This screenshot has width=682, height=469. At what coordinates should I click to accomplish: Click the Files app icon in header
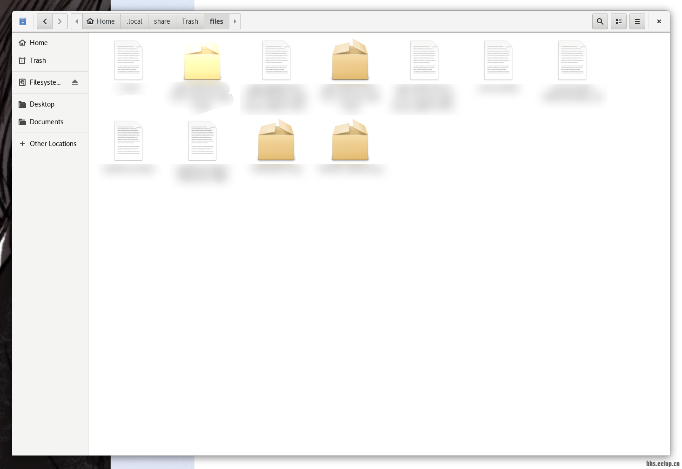click(x=23, y=21)
